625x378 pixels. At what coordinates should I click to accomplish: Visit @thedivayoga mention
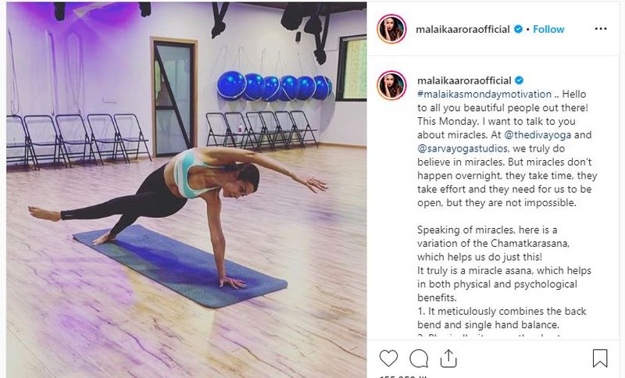pos(537,135)
